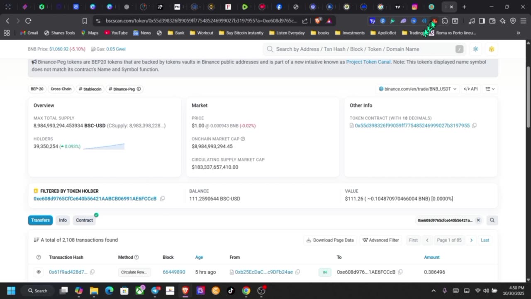Open the Bank bookmarks folder

(x=176, y=33)
